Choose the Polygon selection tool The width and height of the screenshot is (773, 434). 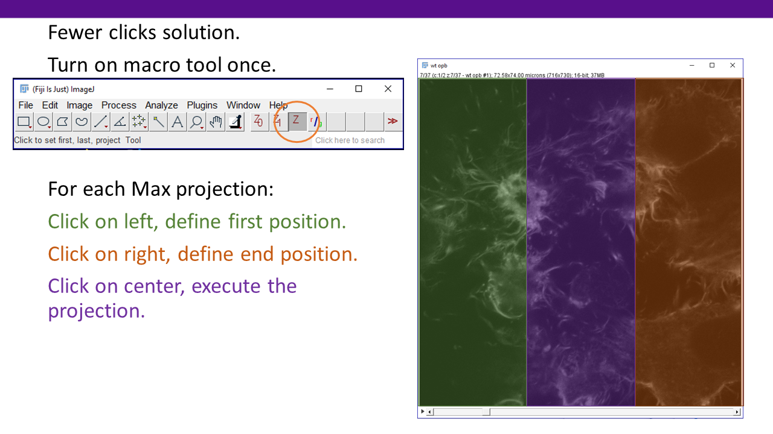62,122
